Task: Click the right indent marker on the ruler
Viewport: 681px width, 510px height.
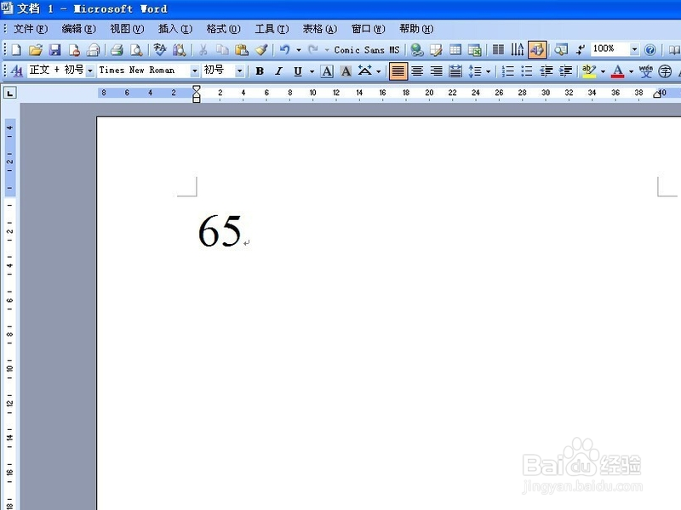Action: tap(657, 94)
